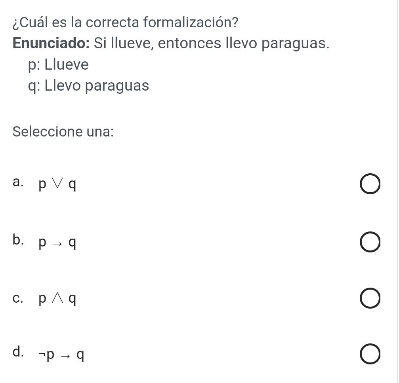The image size is (399, 383).
Task: Click the option letter "b."
Action: (x=18, y=240)
